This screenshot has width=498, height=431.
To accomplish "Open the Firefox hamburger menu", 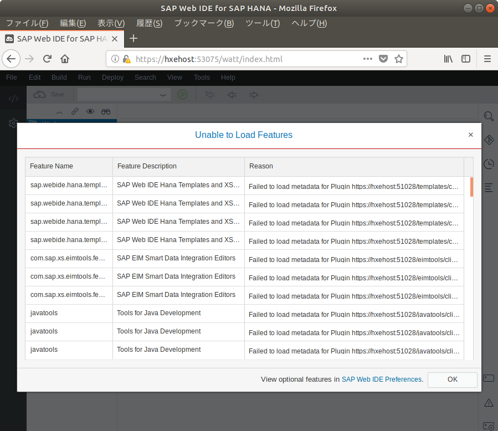I will pos(487,59).
